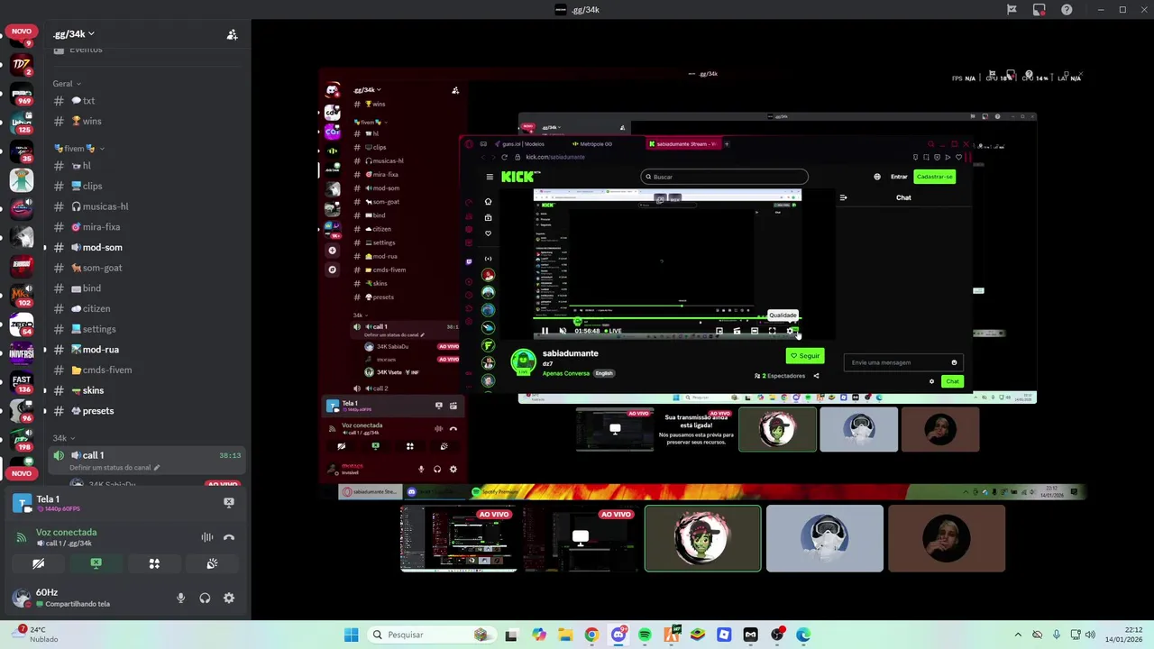Open the FAST server with badge 136
Screen dimensions: 1154x649
point(22,382)
